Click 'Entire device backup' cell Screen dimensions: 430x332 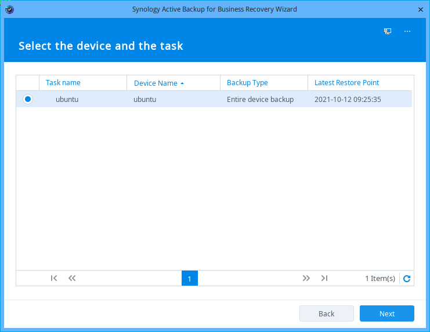[260, 99]
